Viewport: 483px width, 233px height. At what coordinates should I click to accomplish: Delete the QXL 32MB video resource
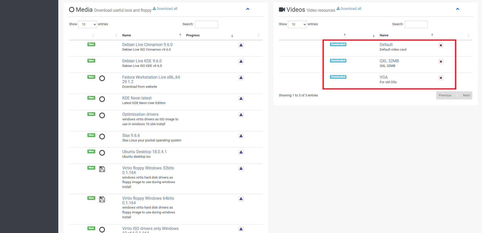(x=441, y=62)
